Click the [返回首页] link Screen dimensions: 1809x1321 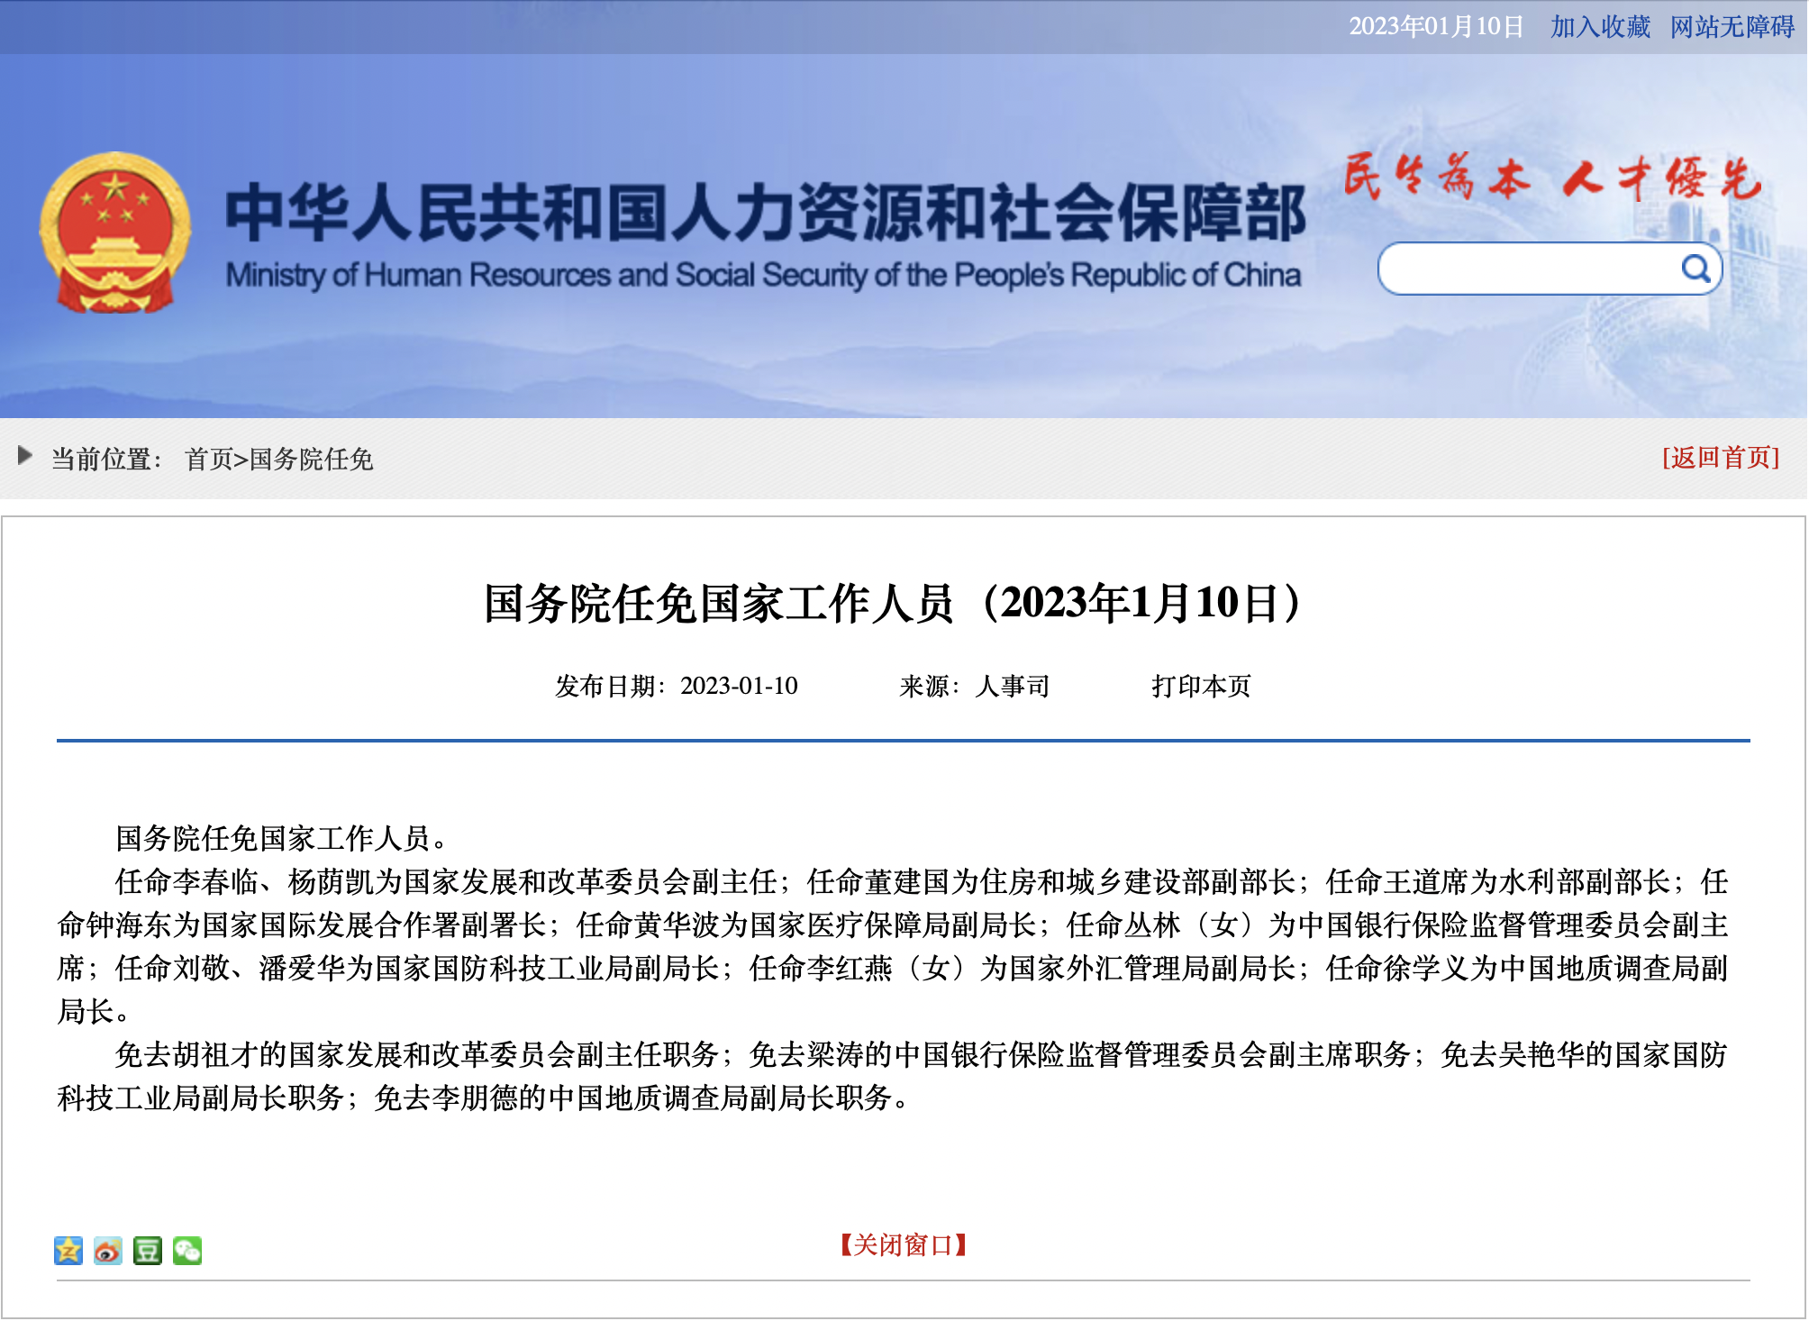pyautogui.click(x=1721, y=457)
